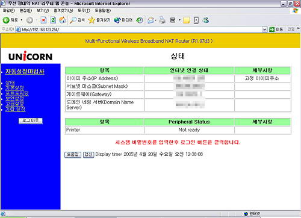301x218 pixels.
Task: Click the Mail envelope icon
Action: coord(150,20)
